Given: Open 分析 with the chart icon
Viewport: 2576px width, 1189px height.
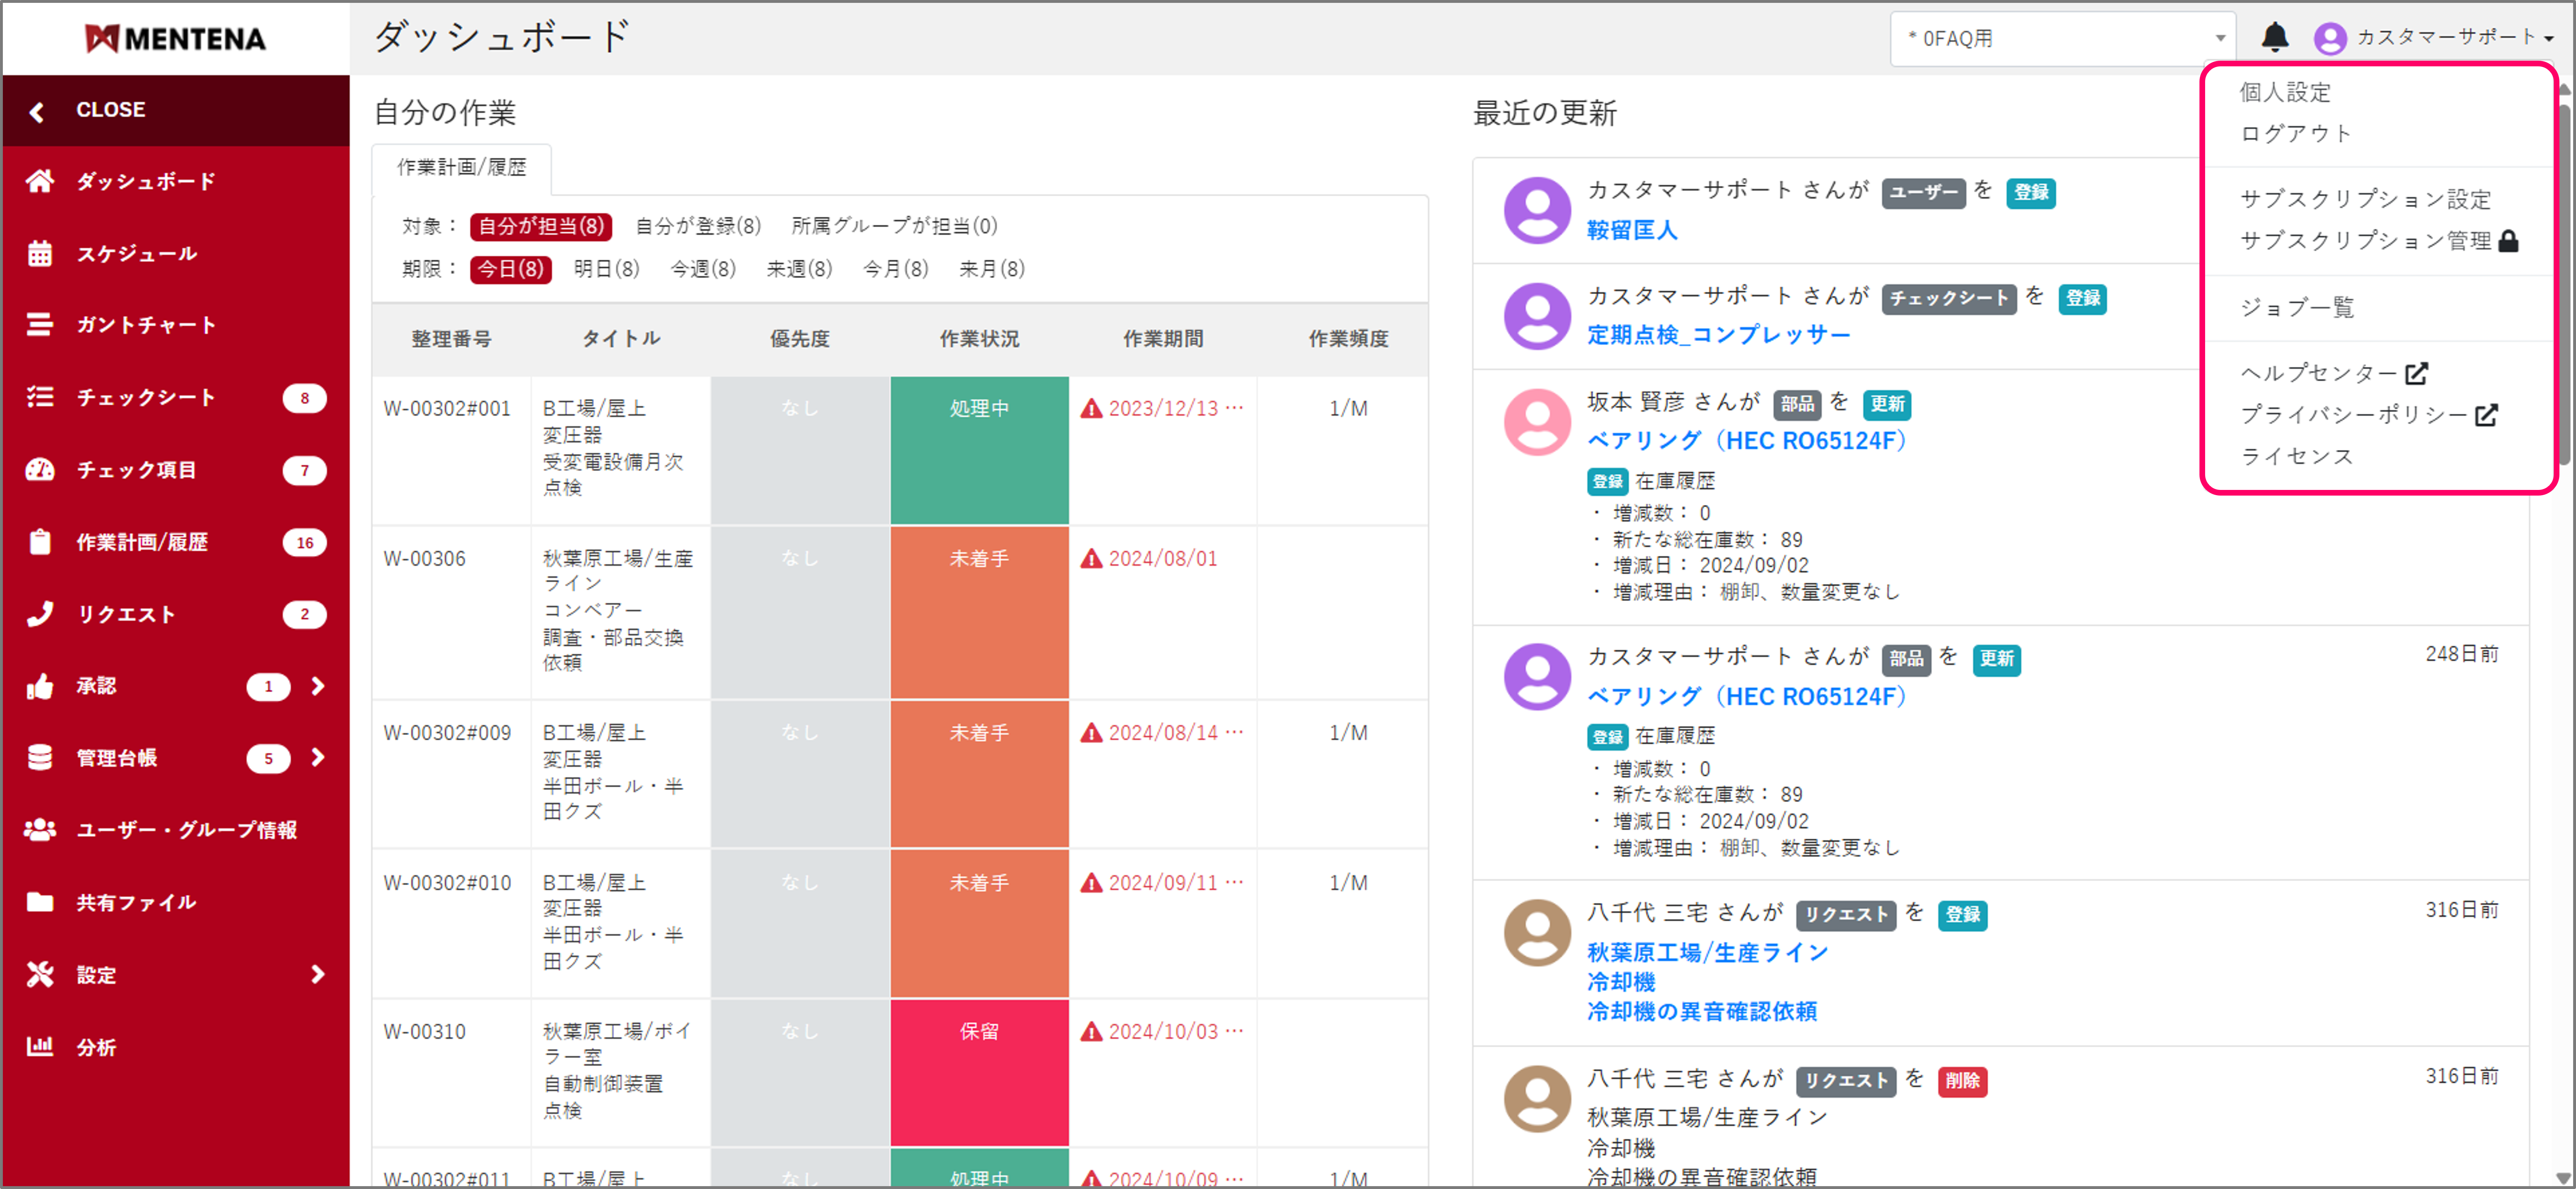Looking at the screenshot, I should click(x=40, y=1047).
